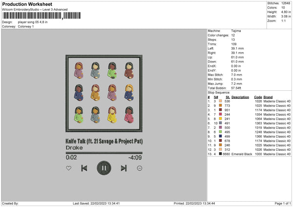Click the Stitches value '12648'

click(286, 3)
